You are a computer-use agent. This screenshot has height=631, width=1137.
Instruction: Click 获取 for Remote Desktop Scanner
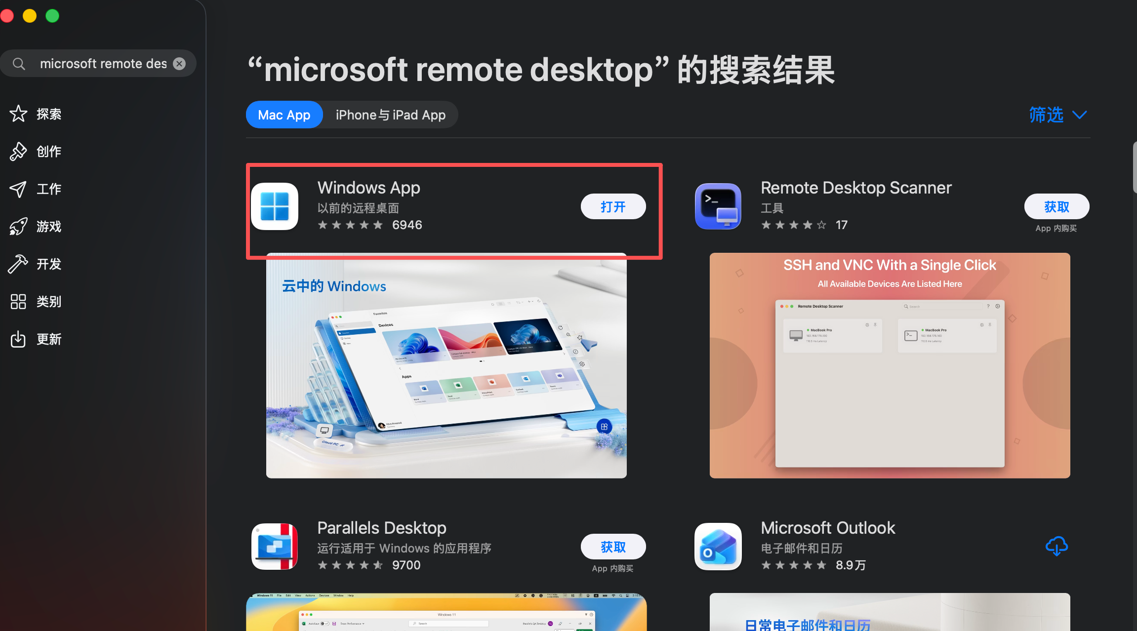(x=1056, y=206)
